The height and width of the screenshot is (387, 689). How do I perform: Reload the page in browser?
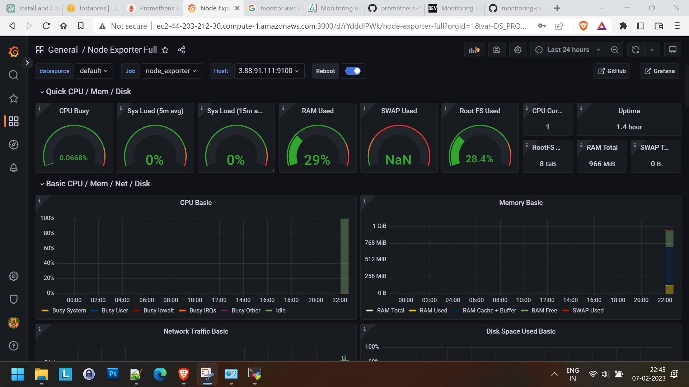(46, 26)
